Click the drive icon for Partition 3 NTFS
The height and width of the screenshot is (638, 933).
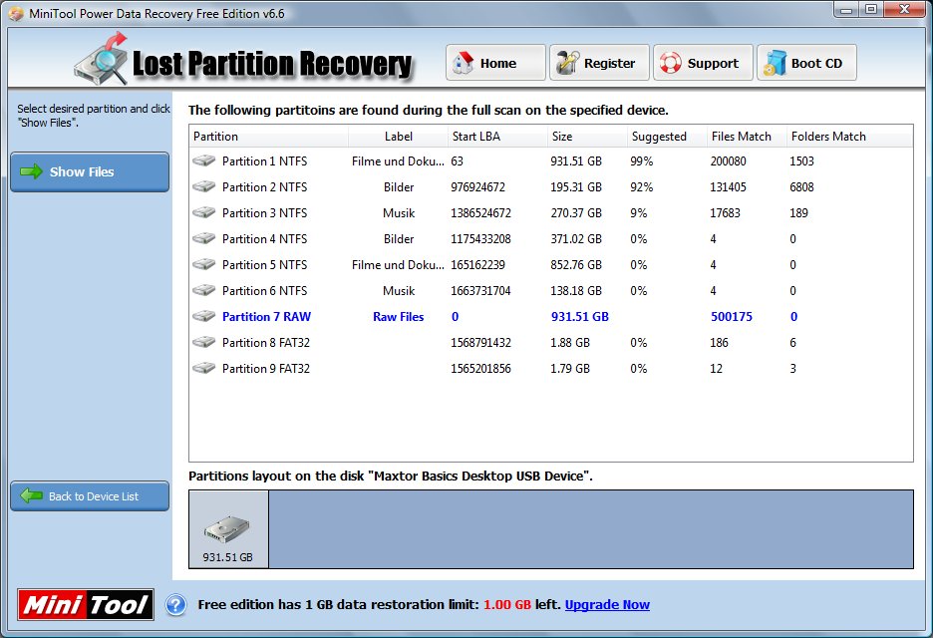coord(203,212)
